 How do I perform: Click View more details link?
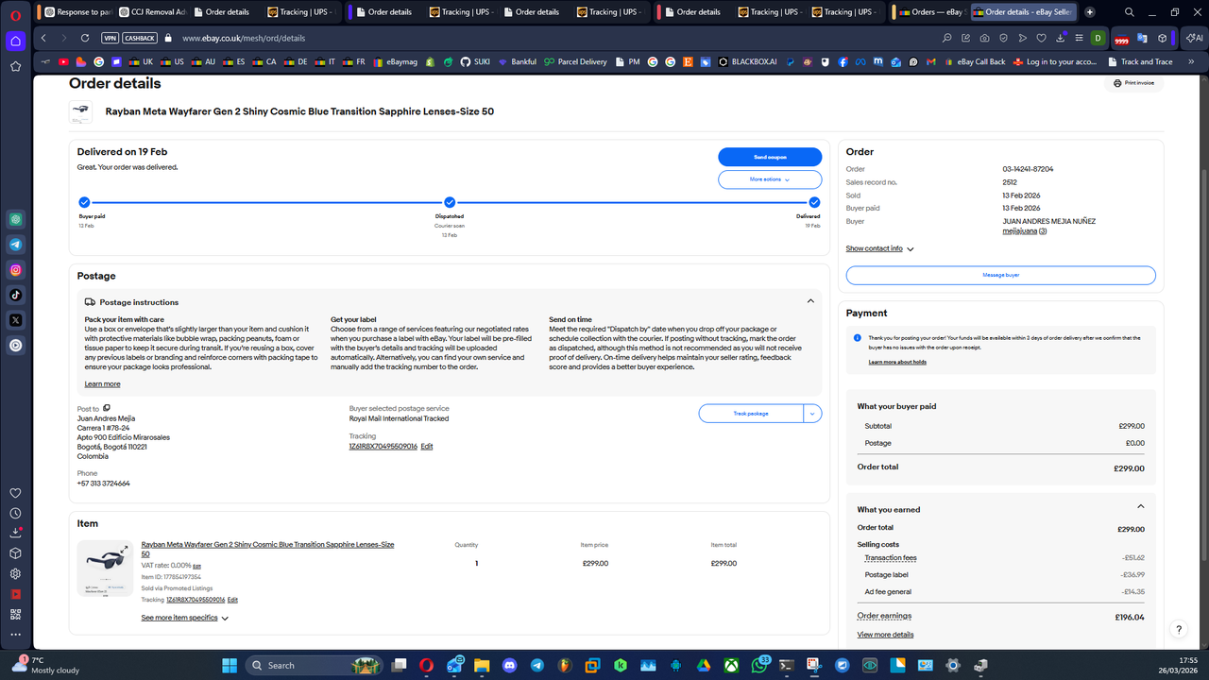click(x=885, y=635)
